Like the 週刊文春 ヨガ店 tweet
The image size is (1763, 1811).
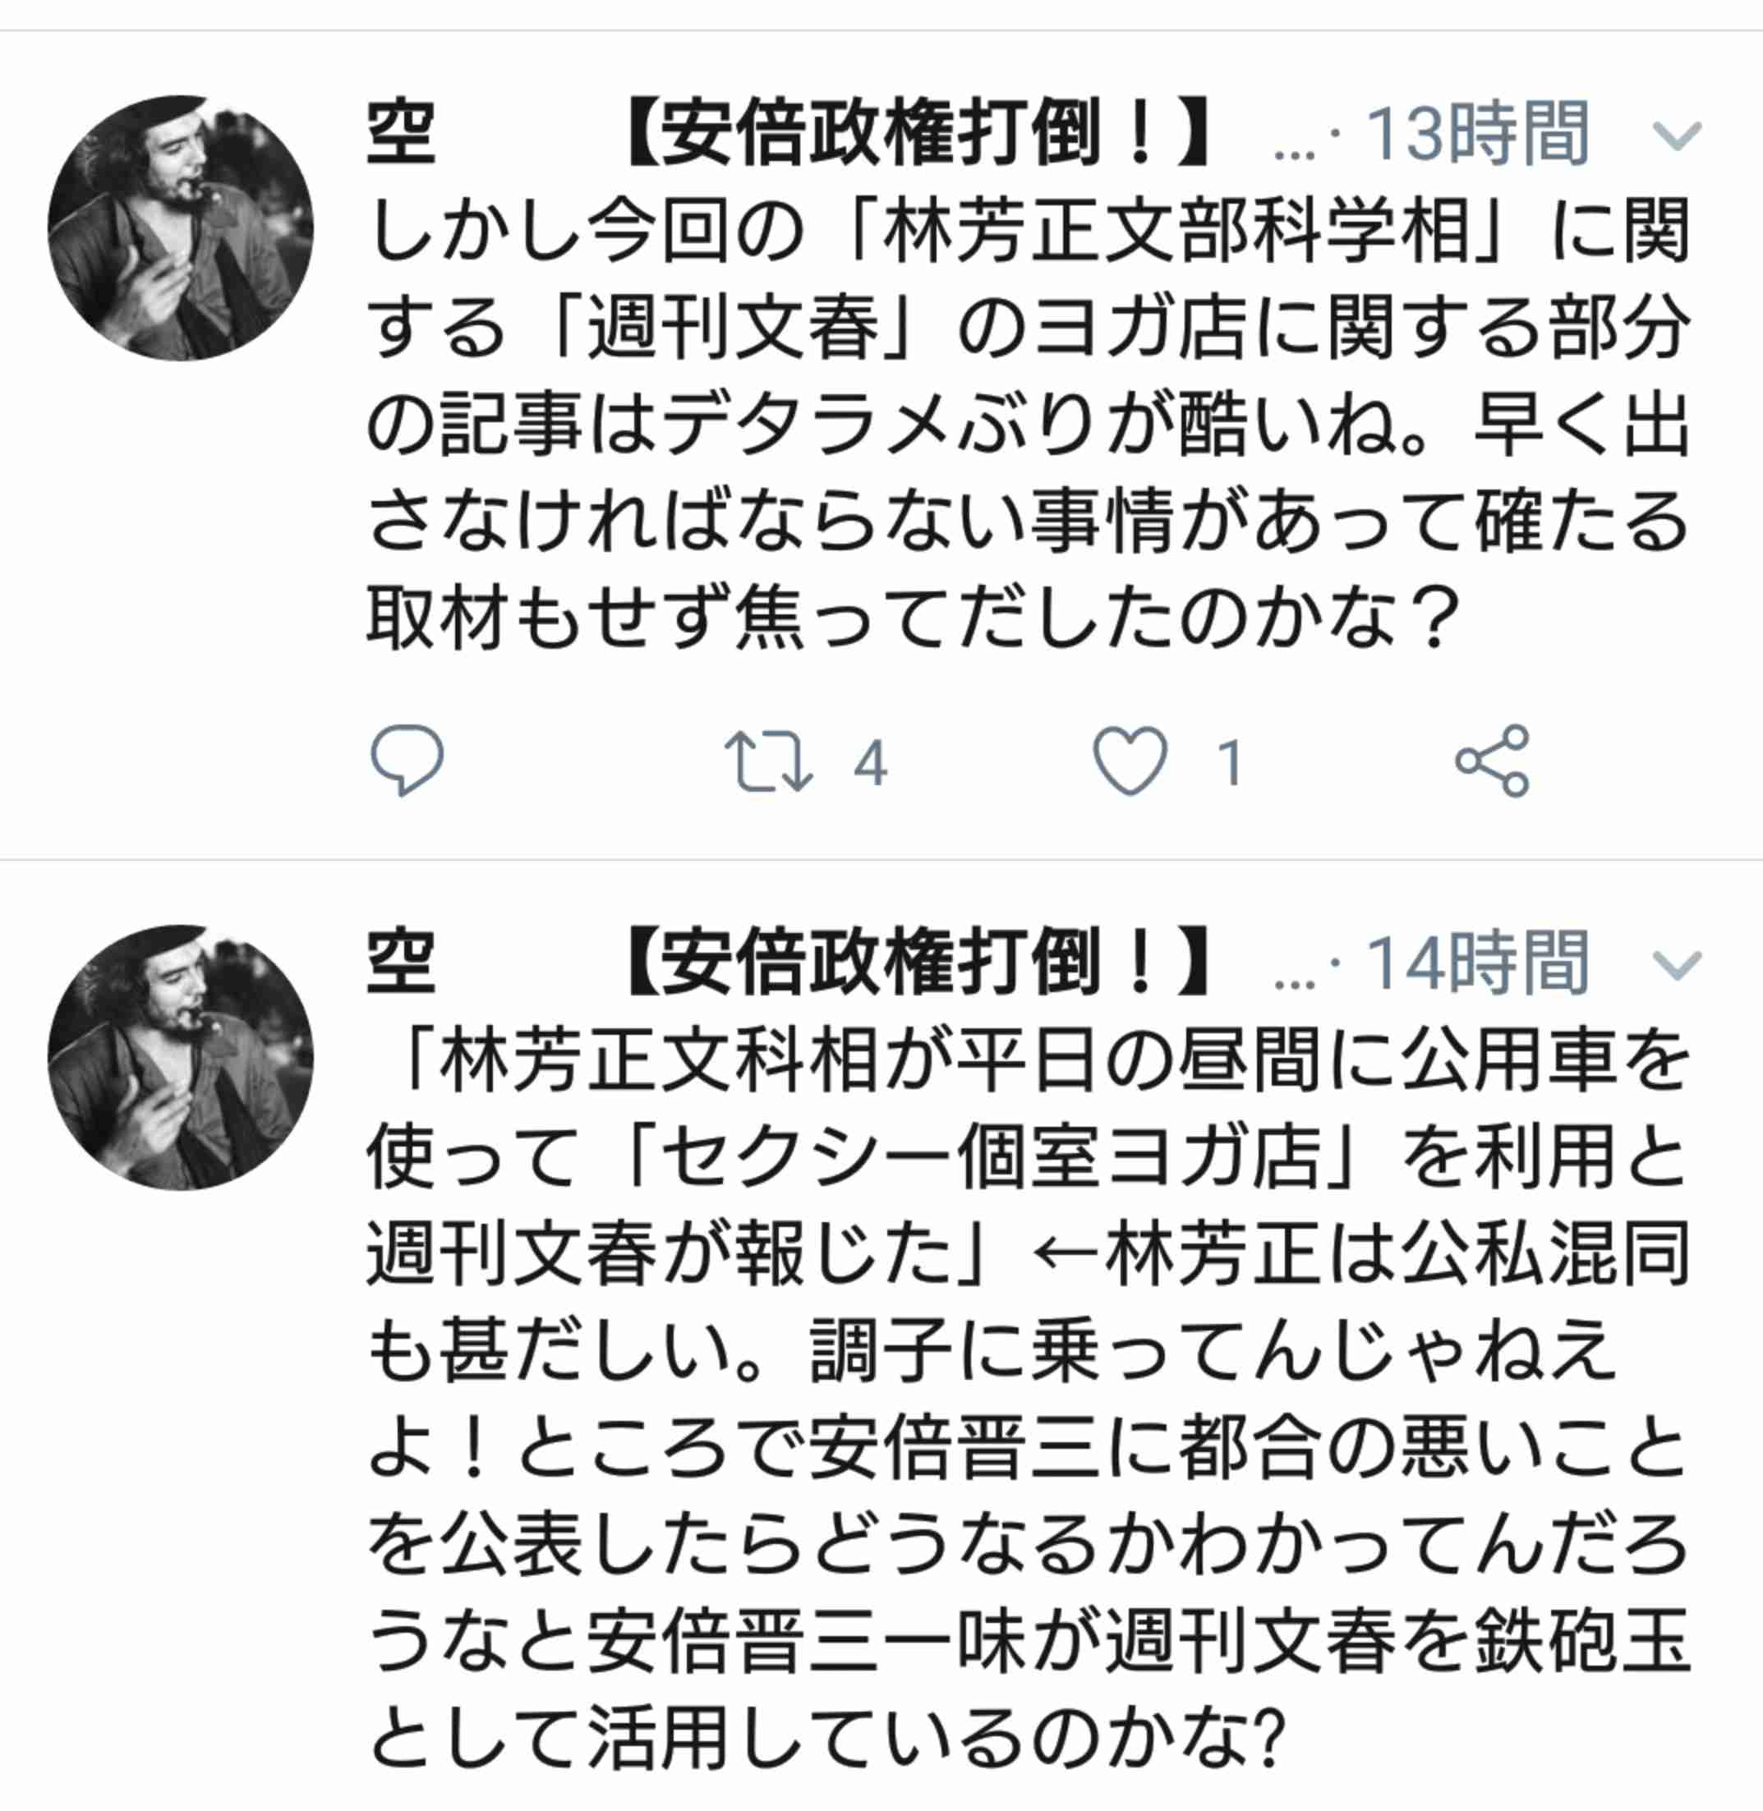1130,761
